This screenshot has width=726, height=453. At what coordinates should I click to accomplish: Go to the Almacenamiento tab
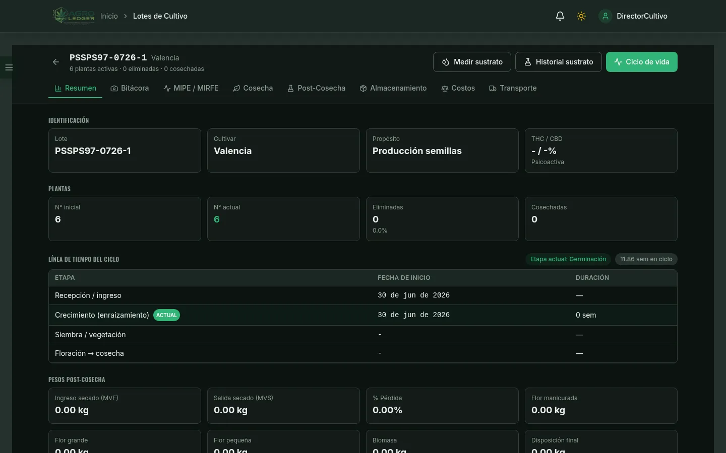point(393,88)
